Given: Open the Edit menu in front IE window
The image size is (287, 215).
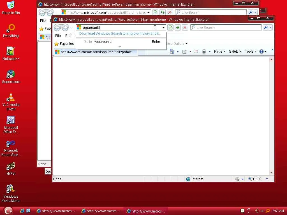Looking at the screenshot, I should (x=68, y=36).
